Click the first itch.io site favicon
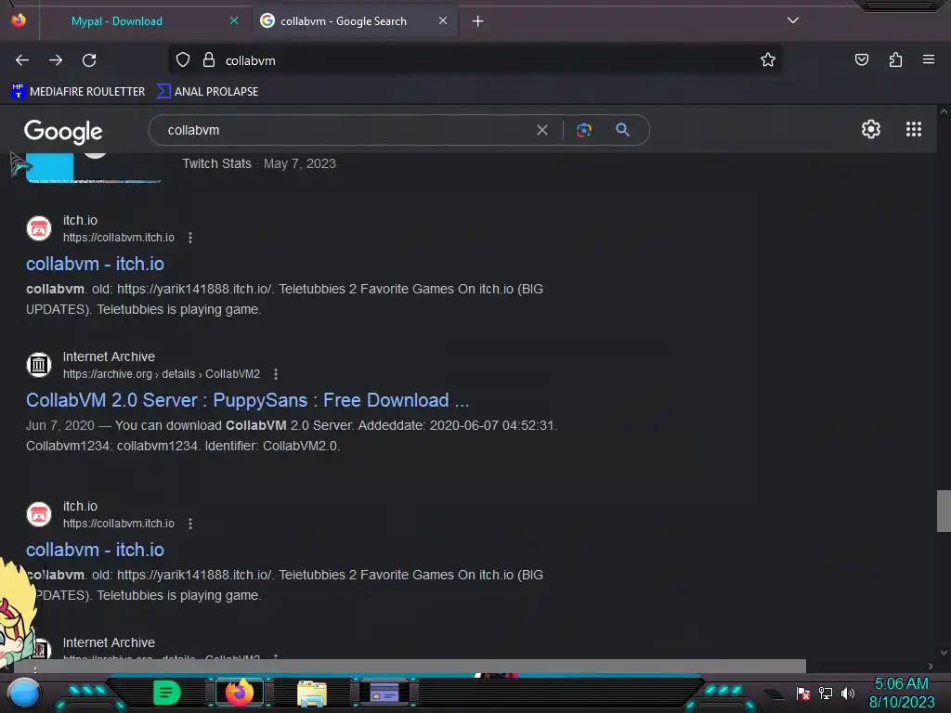Image resolution: width=951 pixels, height=713 pixels. pos(39,228)
